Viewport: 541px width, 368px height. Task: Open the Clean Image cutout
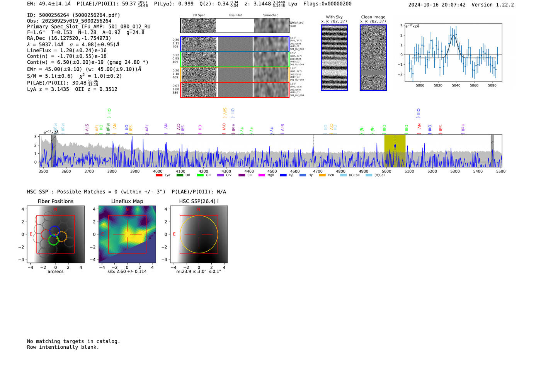[373, 58]
